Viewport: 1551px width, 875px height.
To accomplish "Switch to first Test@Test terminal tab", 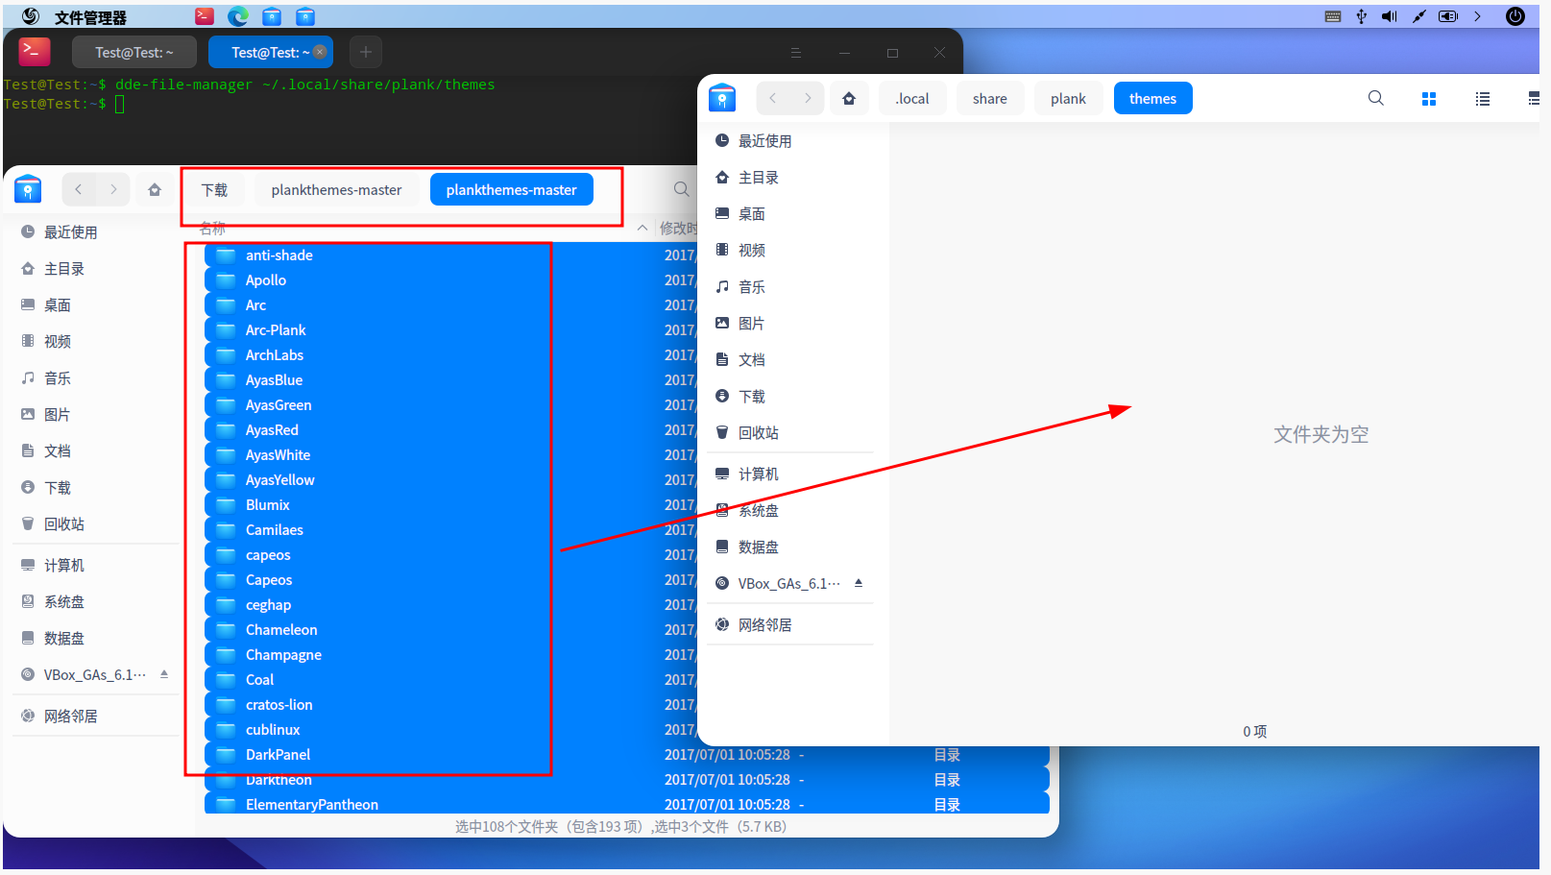I will [x=134, y=52].
